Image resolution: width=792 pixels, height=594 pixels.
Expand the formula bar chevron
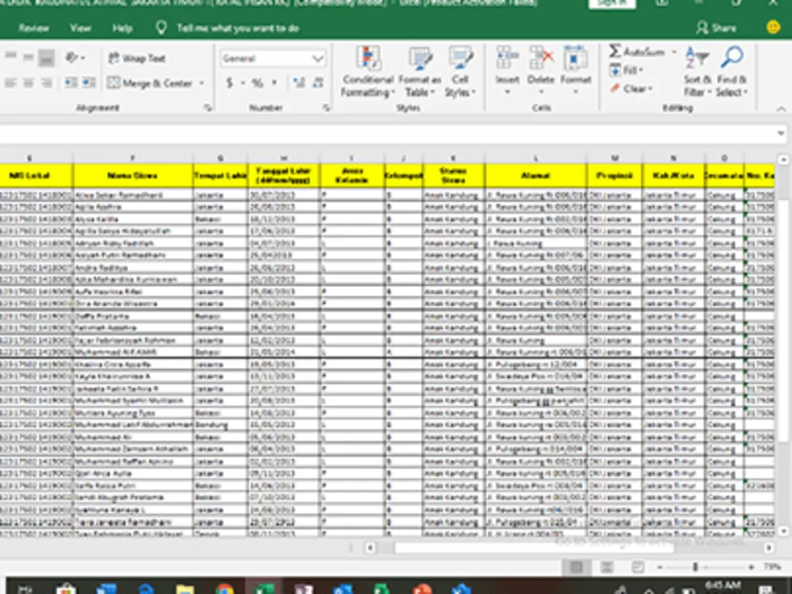[781, 133]
